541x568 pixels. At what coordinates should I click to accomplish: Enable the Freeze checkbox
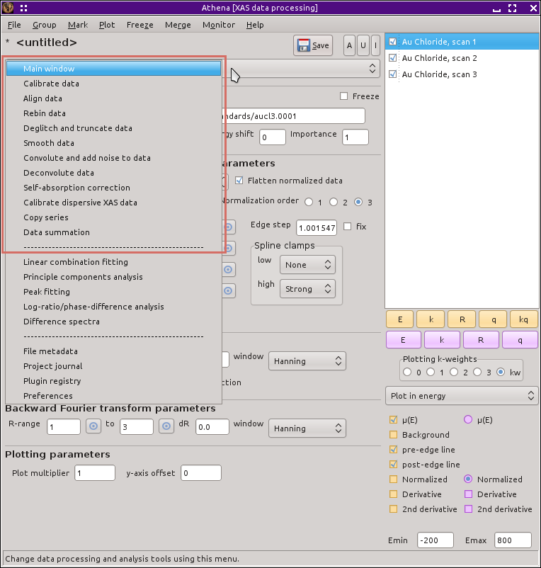[x=343, y=96]
